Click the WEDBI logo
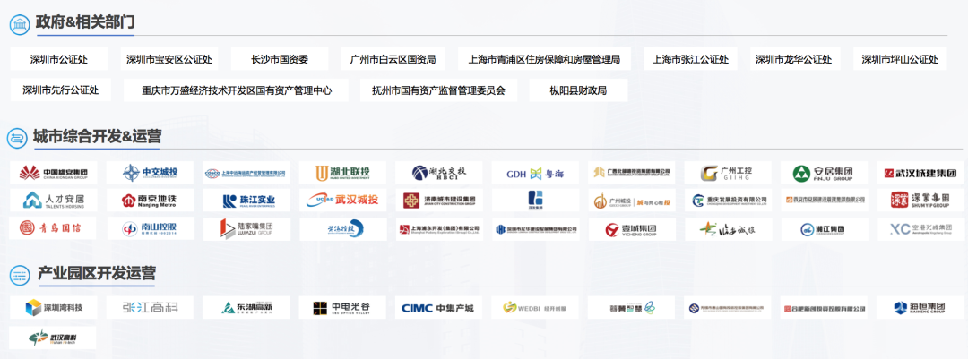 [x=534, y=307]
